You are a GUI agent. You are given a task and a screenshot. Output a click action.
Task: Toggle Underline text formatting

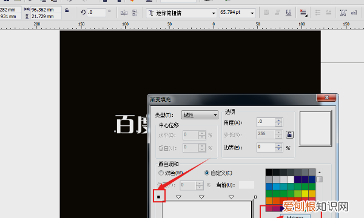tap(289, 13)
